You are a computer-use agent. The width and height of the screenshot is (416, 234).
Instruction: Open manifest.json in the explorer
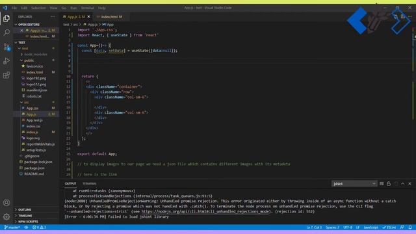(36, 90)
